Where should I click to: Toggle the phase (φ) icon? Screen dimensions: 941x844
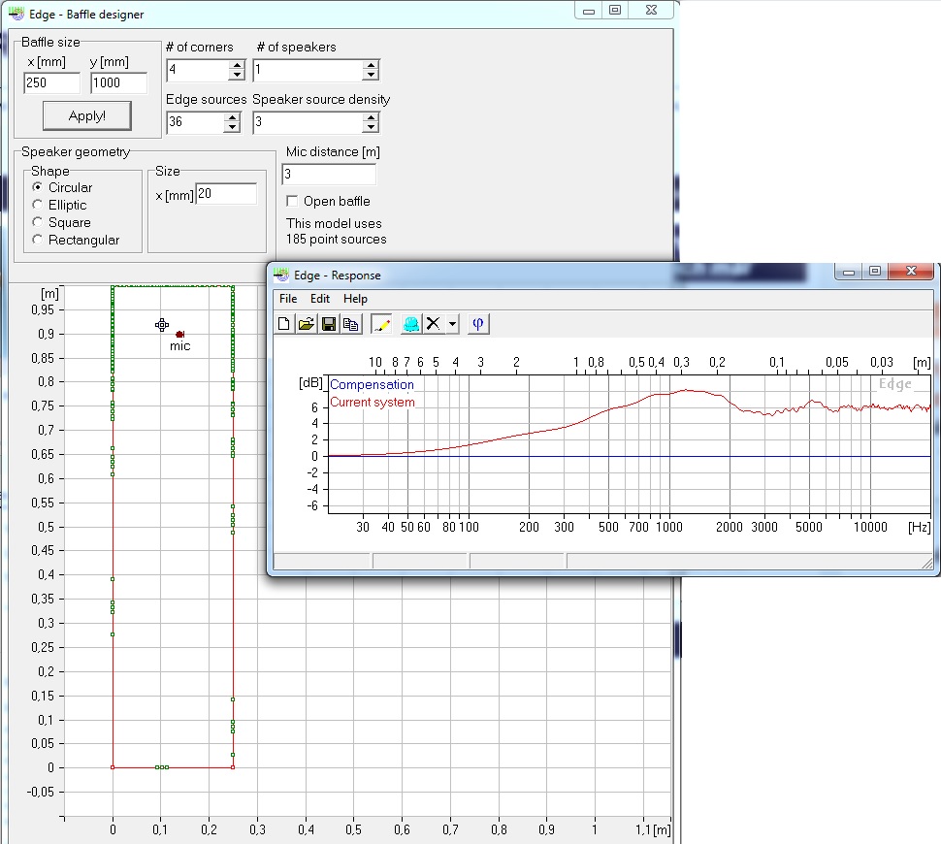(477, 325)
